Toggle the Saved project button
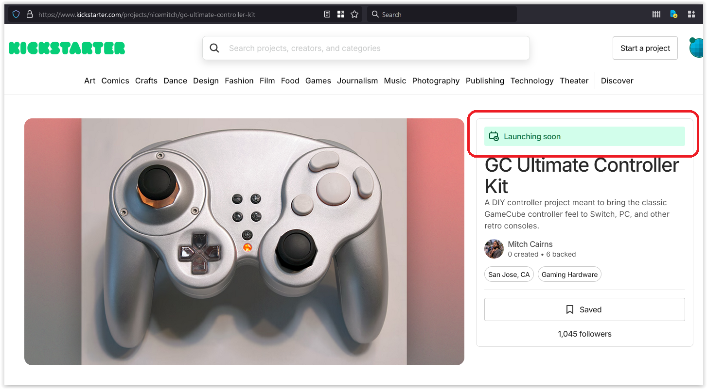The image size is (707, 389). click(x=584, y=309)
